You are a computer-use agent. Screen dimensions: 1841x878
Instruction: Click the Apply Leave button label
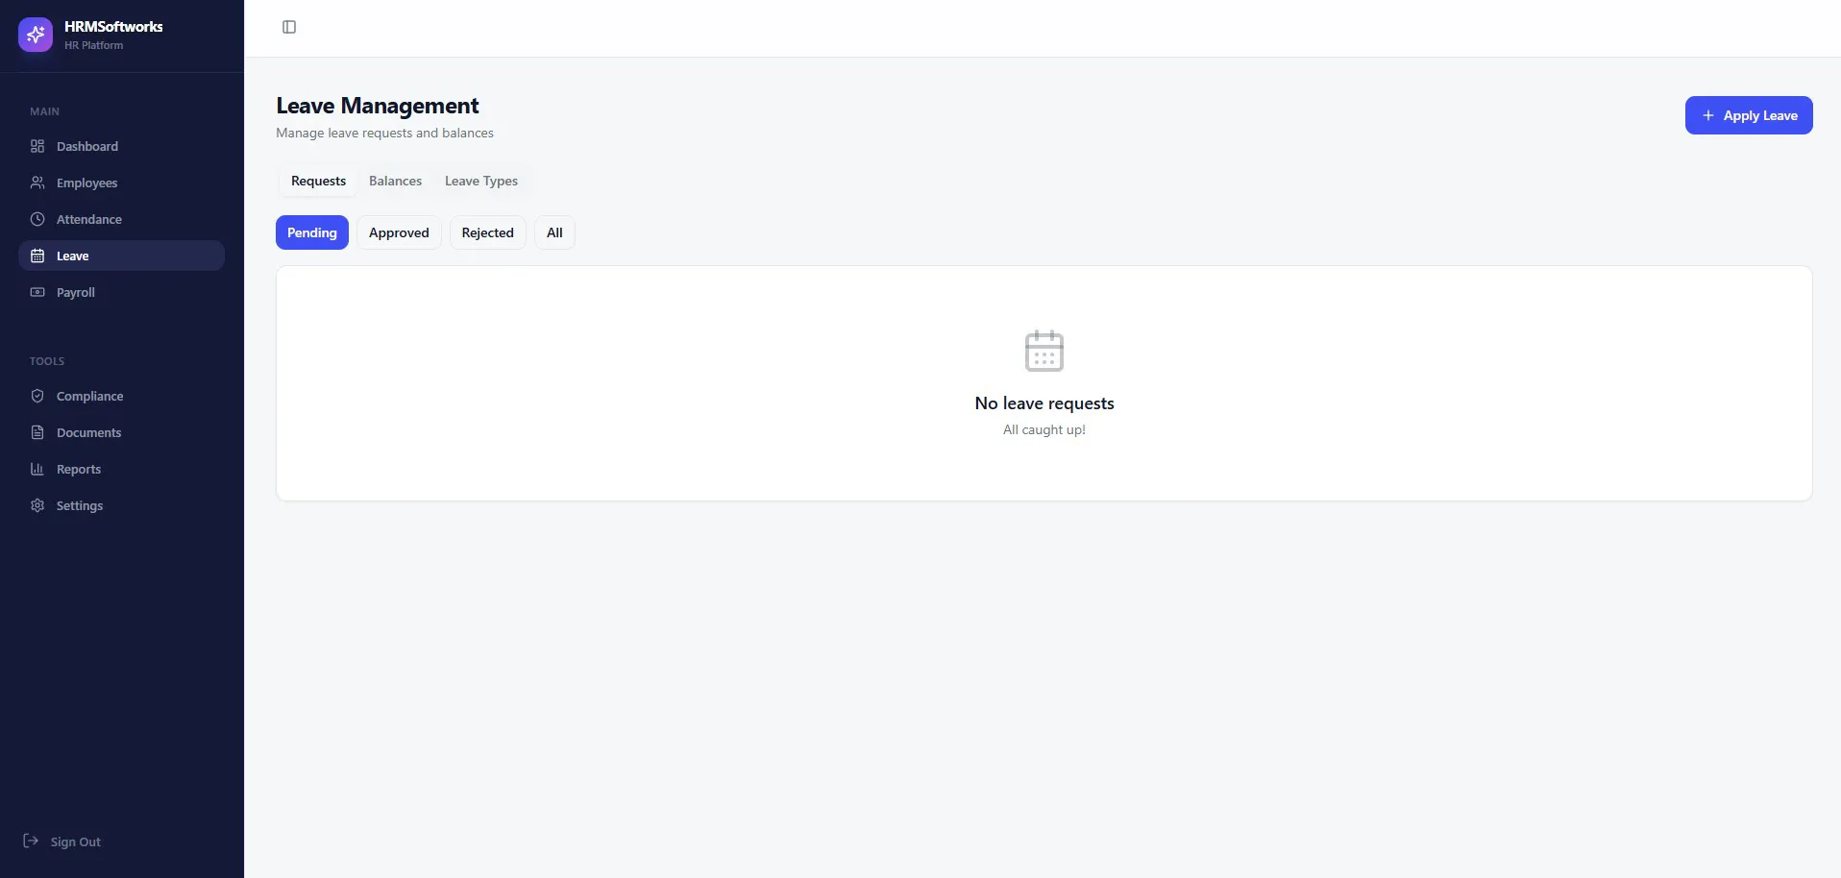point(1760,115)
